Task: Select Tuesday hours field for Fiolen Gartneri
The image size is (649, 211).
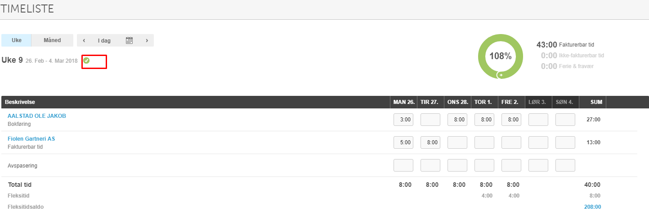Action: 430,142
